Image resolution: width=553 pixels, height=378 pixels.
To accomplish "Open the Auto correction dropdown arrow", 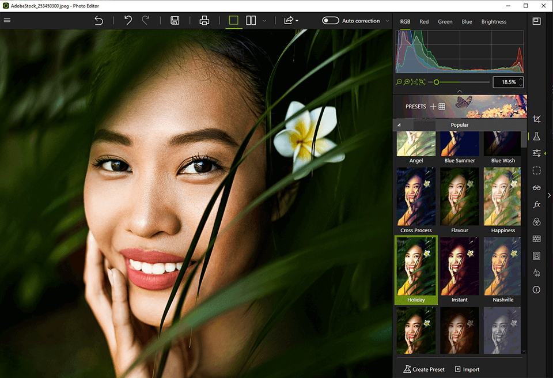I will pyautogui.click(x=387, y=21).
